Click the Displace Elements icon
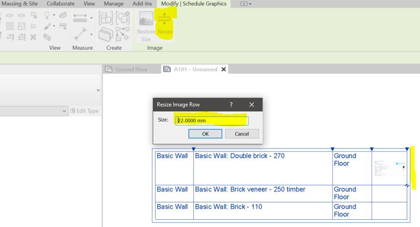The image size is (420, 227). pyautogui.click(x=63, y=15)
